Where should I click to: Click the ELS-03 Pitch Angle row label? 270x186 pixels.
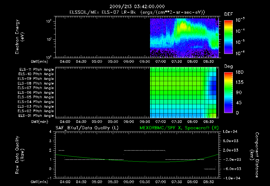pyautogui.click(x=36, y=106)
